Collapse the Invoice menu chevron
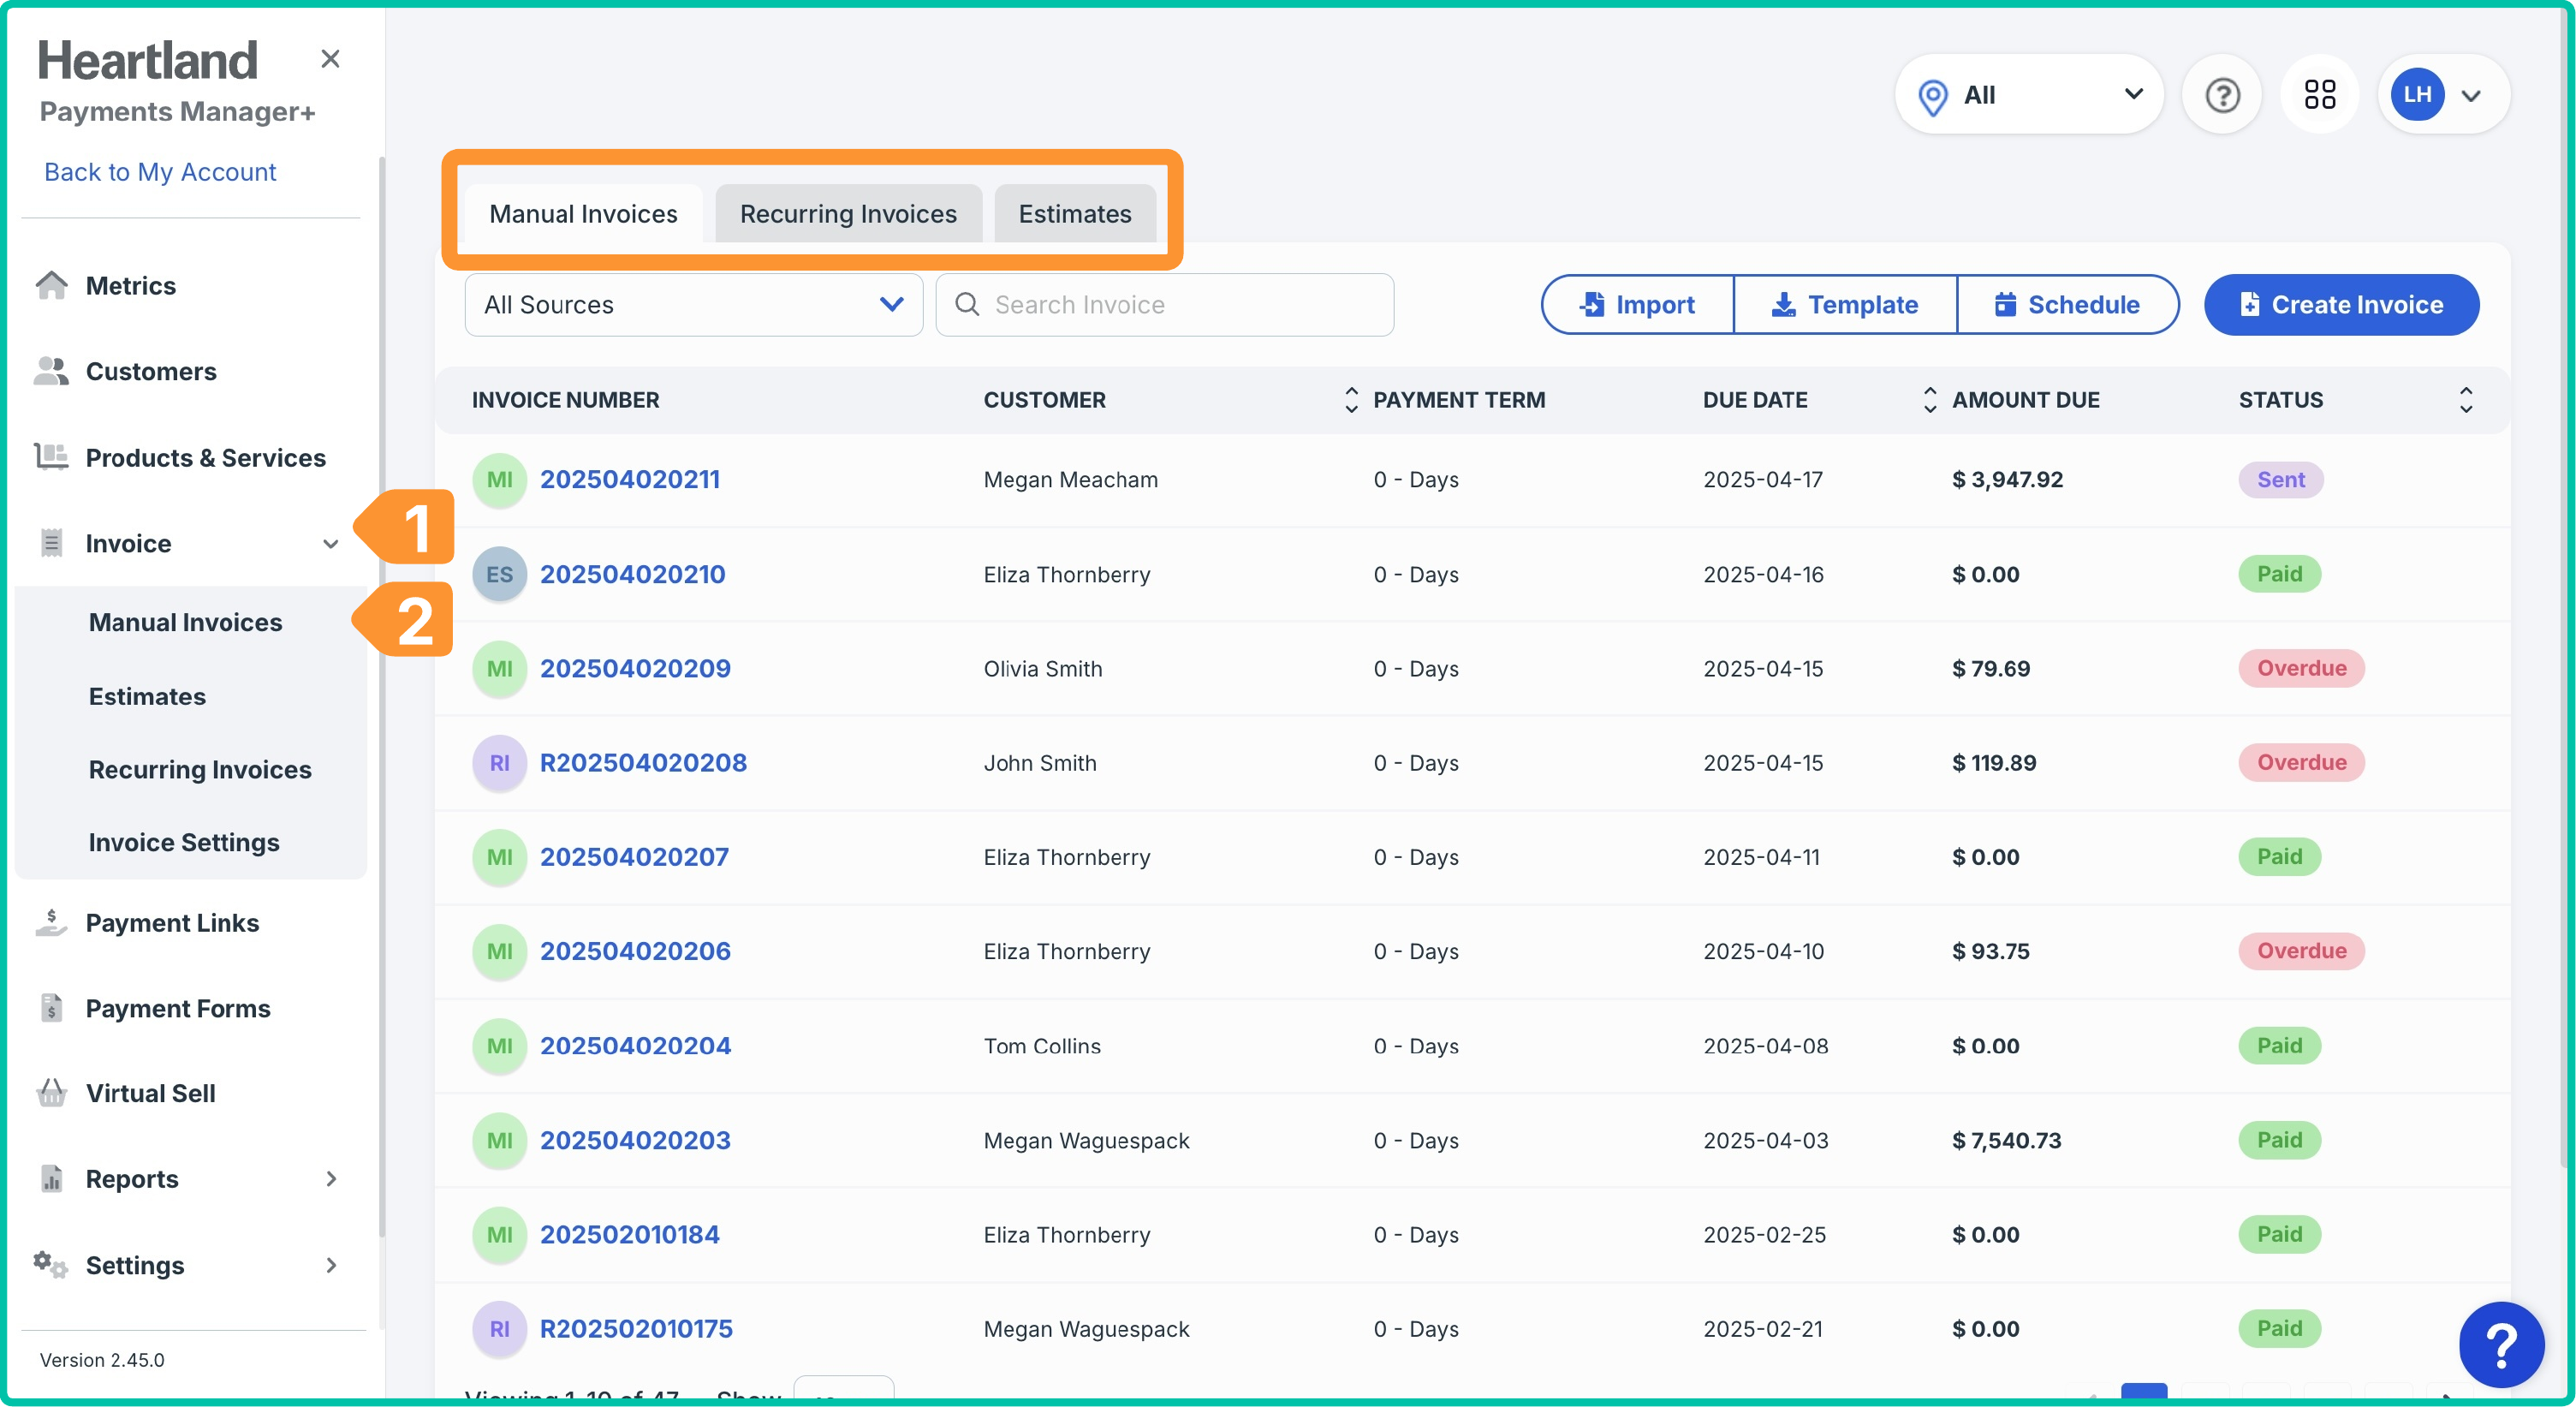2576x1407 pixels. click(330, 544)
